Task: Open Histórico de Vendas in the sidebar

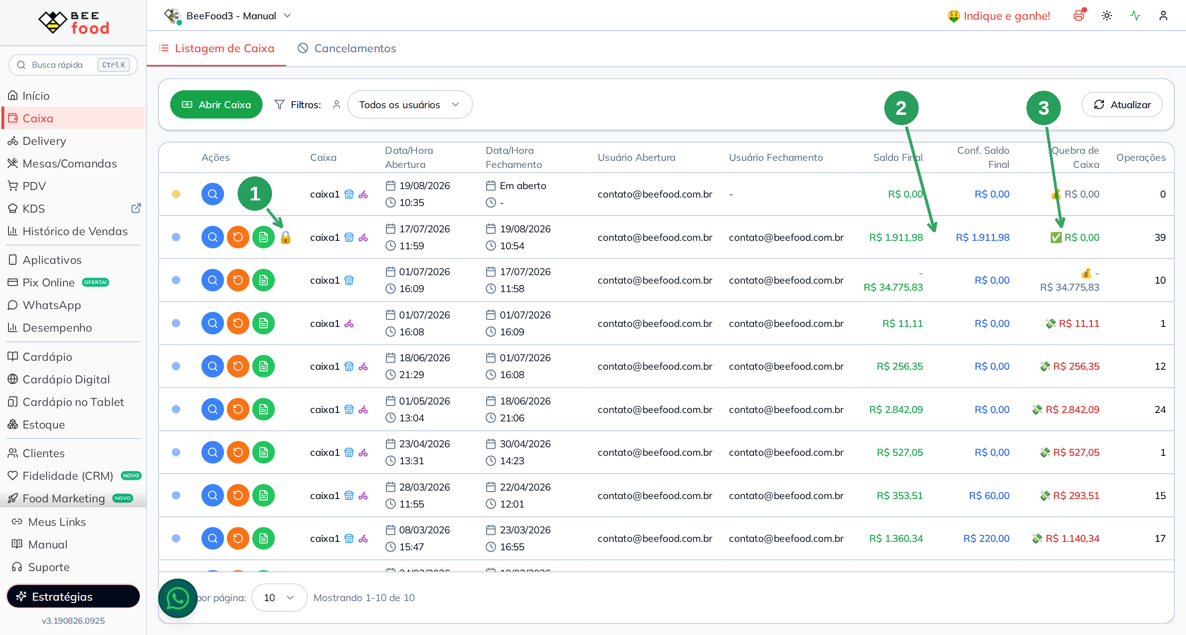Action: (73, 231)
